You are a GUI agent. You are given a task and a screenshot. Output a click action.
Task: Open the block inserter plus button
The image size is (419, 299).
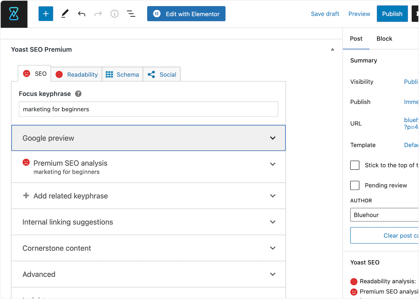pyautogui.click(x=46, y=14)
